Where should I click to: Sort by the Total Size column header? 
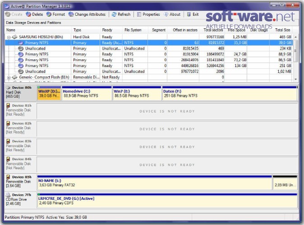pyautogui.click(x=281, y=30)
